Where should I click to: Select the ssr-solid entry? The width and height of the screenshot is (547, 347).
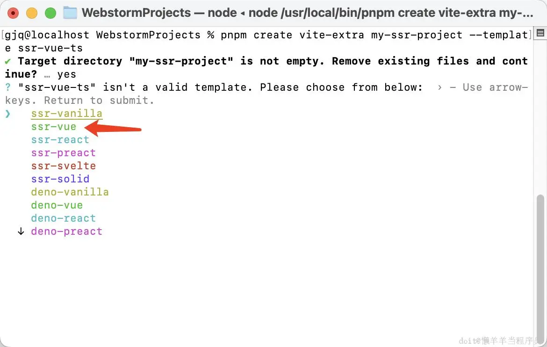pyautogui.click(x=60, y=179)
